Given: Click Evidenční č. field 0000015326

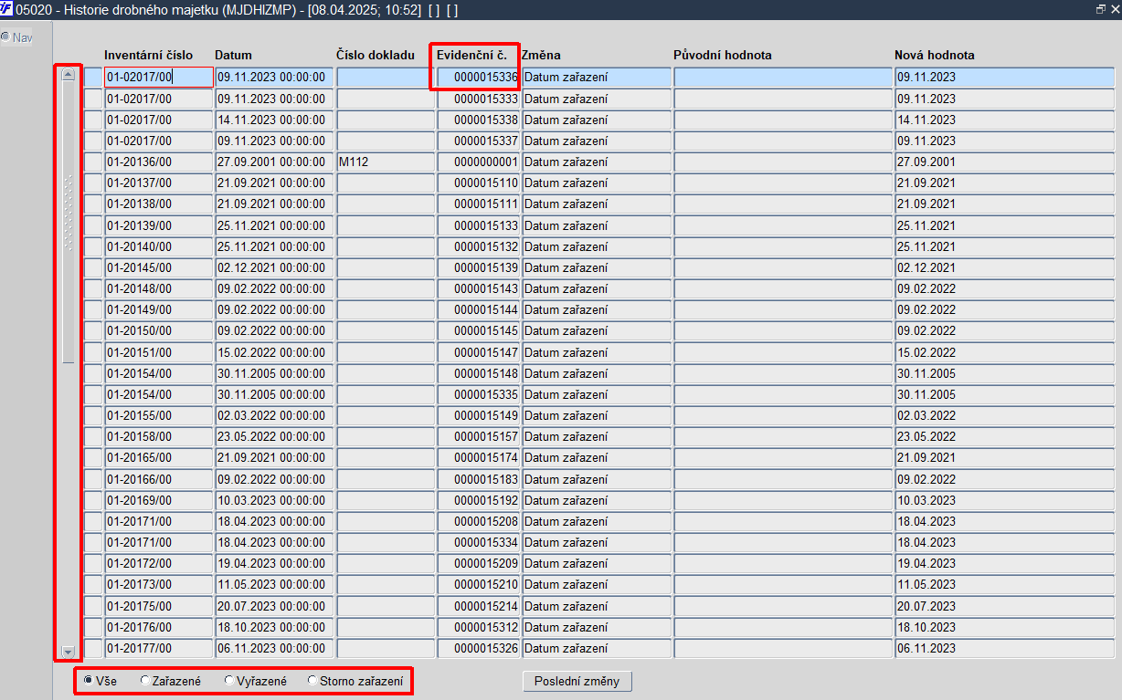Looking at the screenshot, I should tap(478, 648).
